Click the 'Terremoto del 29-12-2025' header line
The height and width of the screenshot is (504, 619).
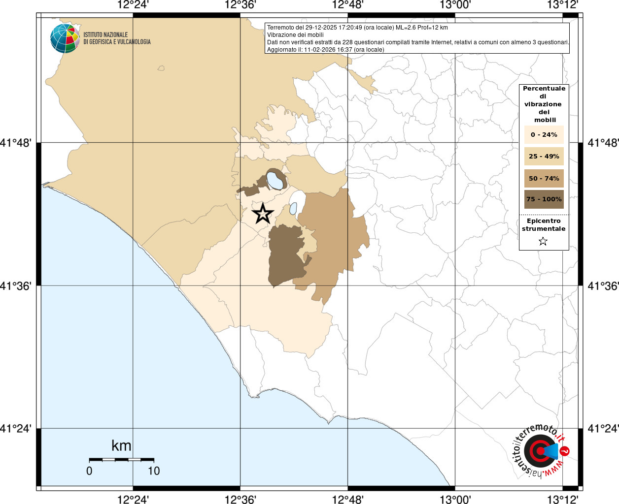pyautogui.click(x=357, y=28)
